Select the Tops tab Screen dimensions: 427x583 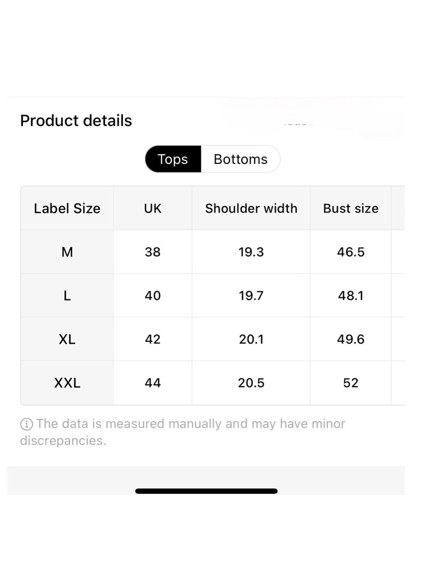coord(173,159)
